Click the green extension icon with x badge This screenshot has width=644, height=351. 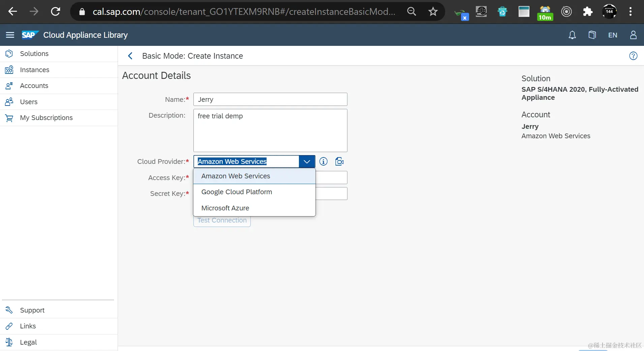point(461,14)
